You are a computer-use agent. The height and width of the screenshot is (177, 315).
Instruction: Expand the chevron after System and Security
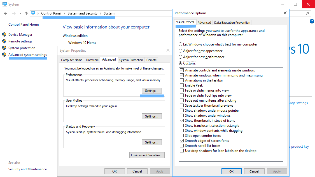coord(101,13)
